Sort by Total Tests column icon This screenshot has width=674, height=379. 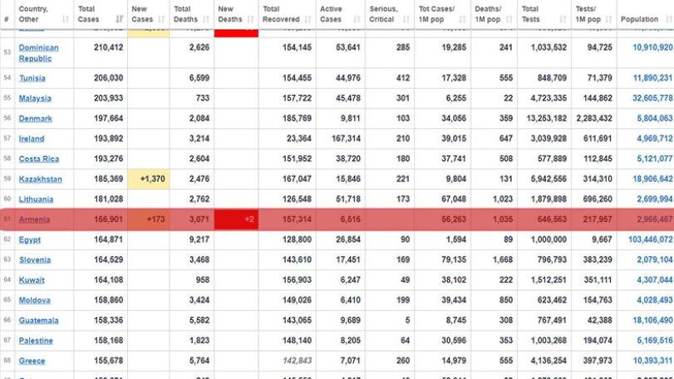click(563, 19)
